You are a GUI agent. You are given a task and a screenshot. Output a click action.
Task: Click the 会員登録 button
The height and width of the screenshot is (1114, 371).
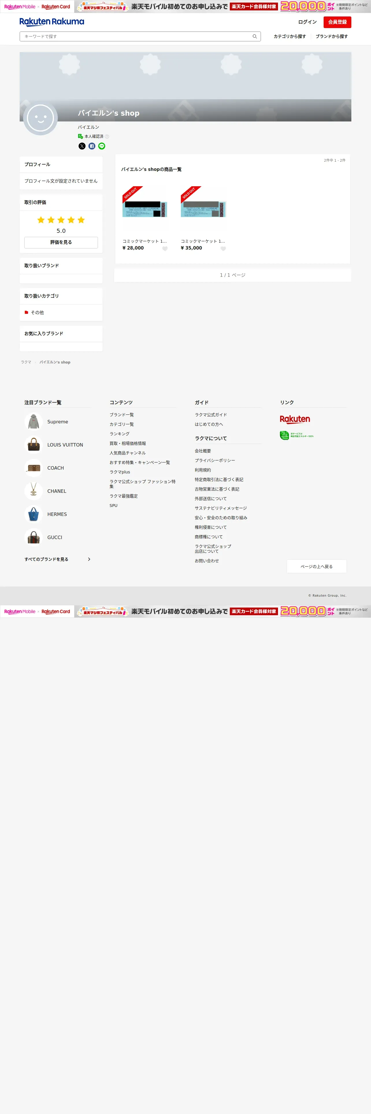point(337,22)
